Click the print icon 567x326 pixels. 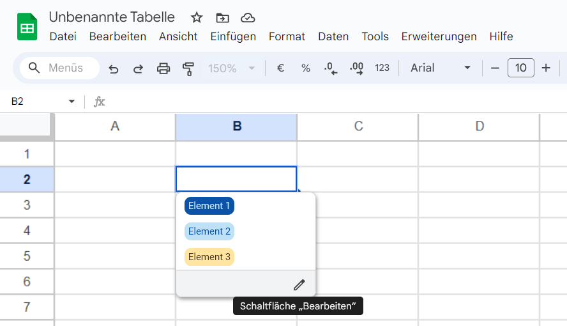pyautogui.click(x=163, y=68)
